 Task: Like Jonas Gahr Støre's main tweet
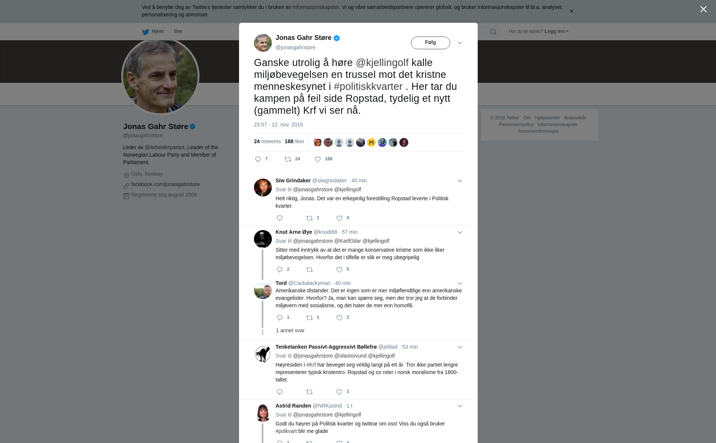[x=318, y=159]
